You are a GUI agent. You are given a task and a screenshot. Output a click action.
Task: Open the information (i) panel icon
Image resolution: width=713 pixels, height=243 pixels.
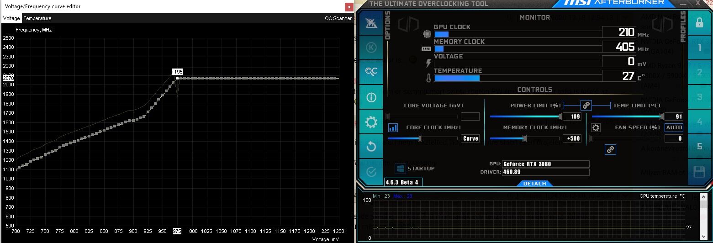pos(371,97)
